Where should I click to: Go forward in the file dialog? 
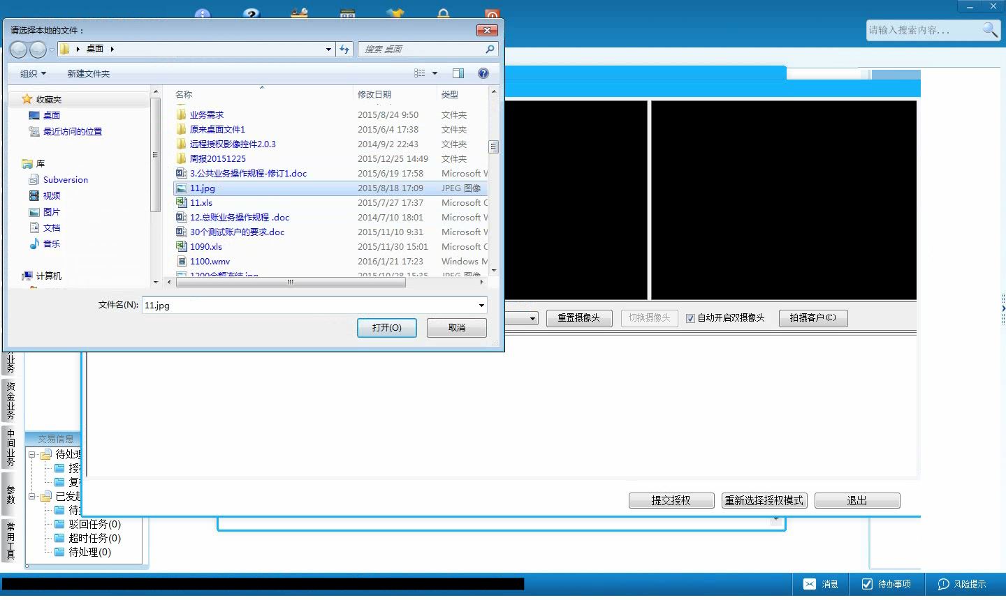coord(38,49)
